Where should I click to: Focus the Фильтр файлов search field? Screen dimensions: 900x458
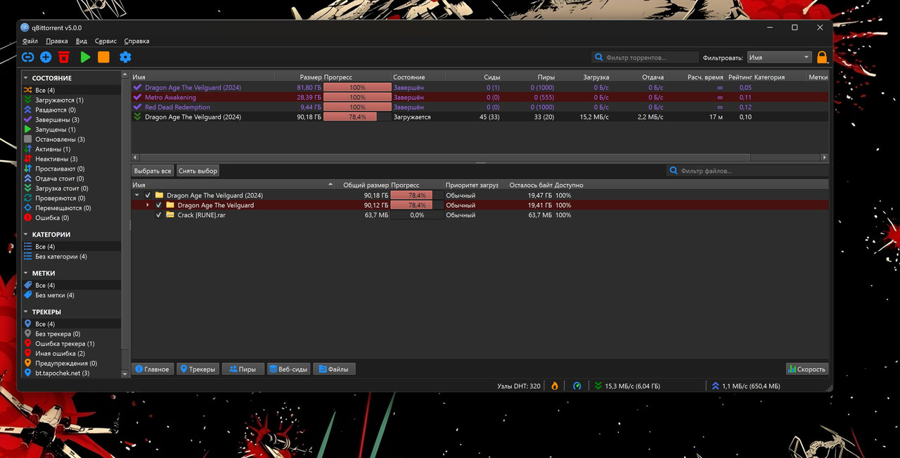[x=747, y=171]
